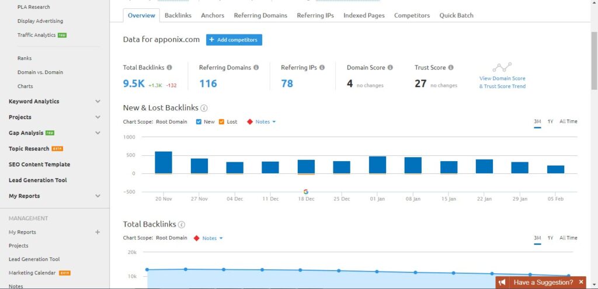This screenshot has height=289, width=598.
Task: Select All Time range in New & Lost Backlinks chart
Action: coord(568,121)
